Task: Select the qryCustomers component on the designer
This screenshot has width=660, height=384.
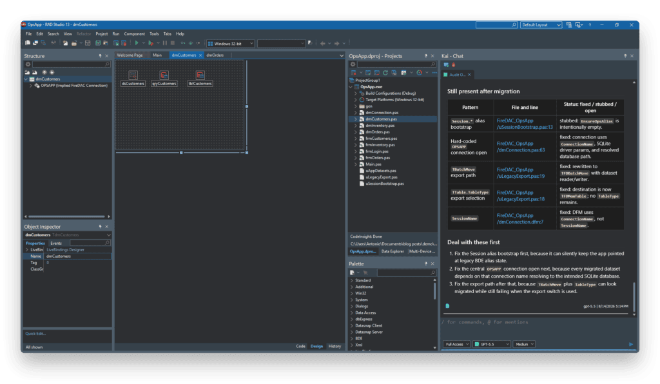Action: click(x=164, y=75)
